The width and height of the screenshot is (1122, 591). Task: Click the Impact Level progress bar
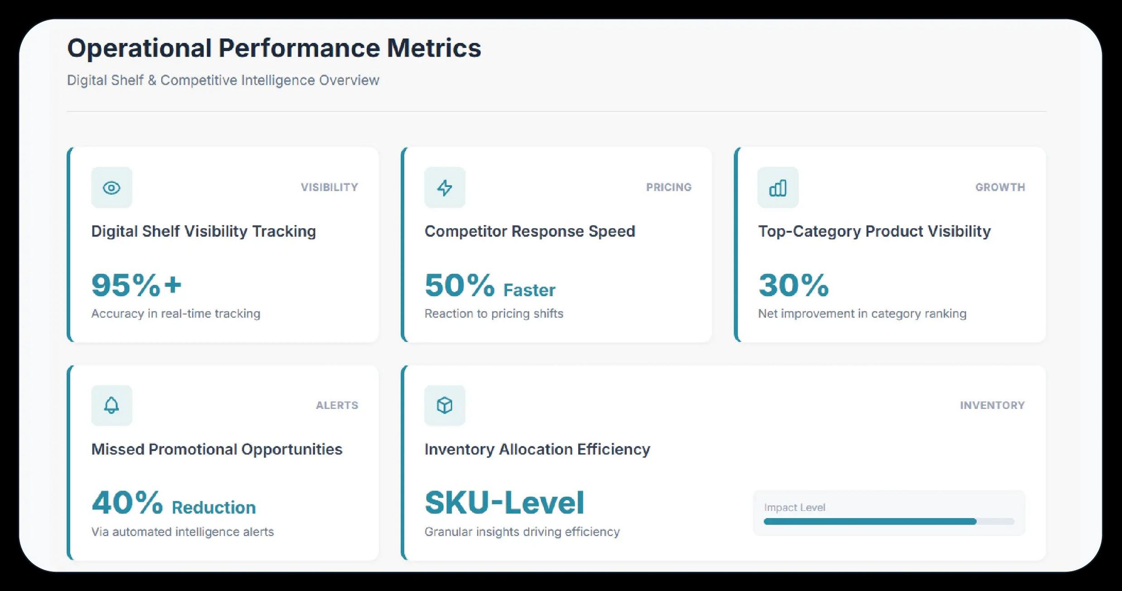(x=888, y=522)
